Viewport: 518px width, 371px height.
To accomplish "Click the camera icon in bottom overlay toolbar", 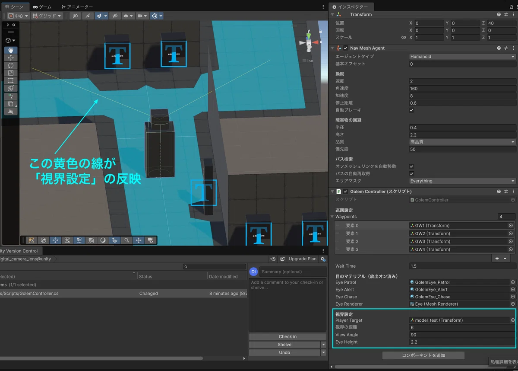I will tap(150, 240).
